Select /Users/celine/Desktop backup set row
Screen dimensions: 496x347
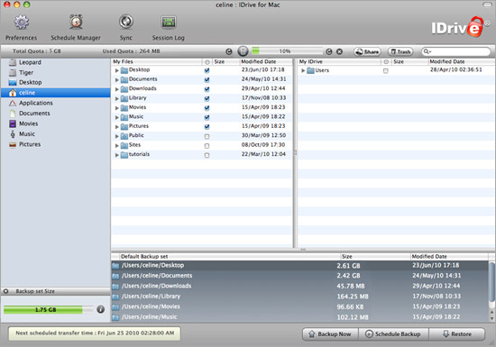(300, 266)
